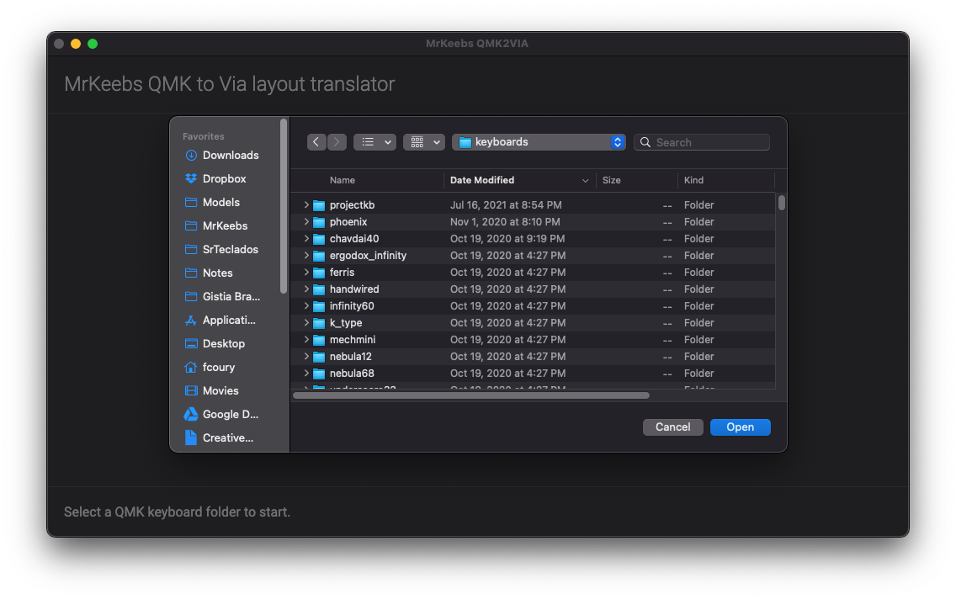Open the icon grouping options dropdown
This screenshot has width=956, height=599.
(424, 142)
